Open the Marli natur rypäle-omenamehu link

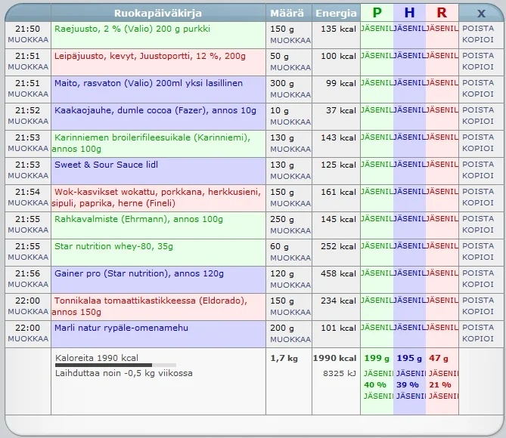[121, 328]
